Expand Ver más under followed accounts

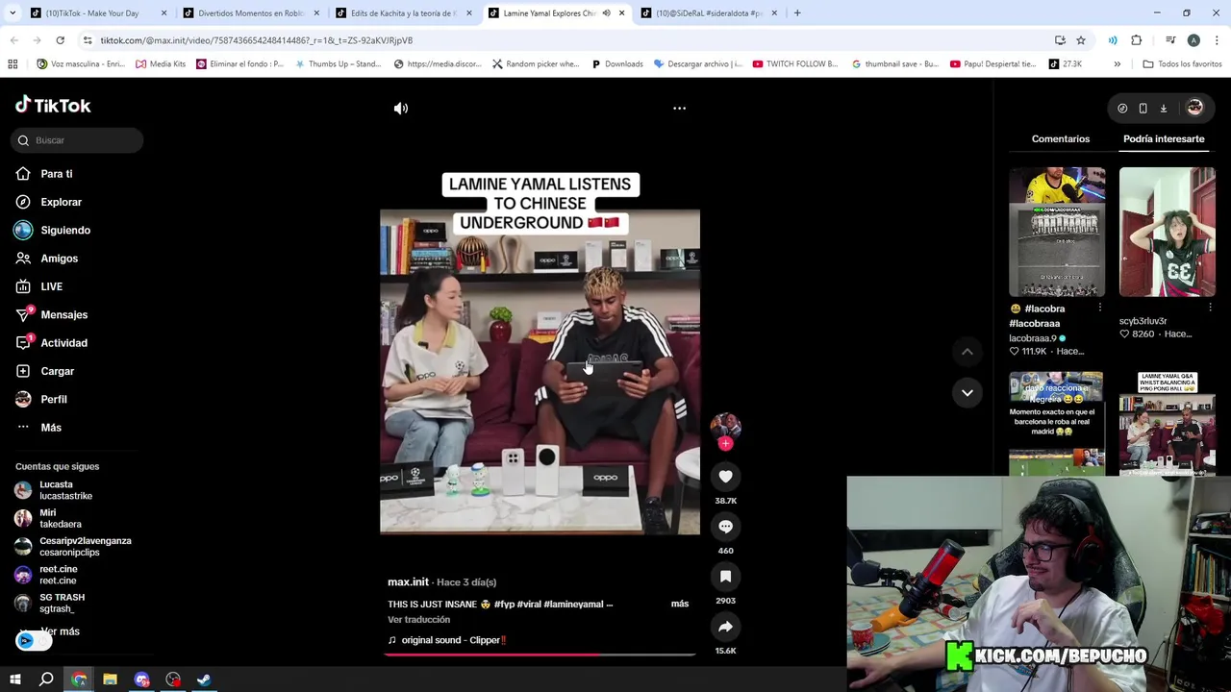coord(60,631)
